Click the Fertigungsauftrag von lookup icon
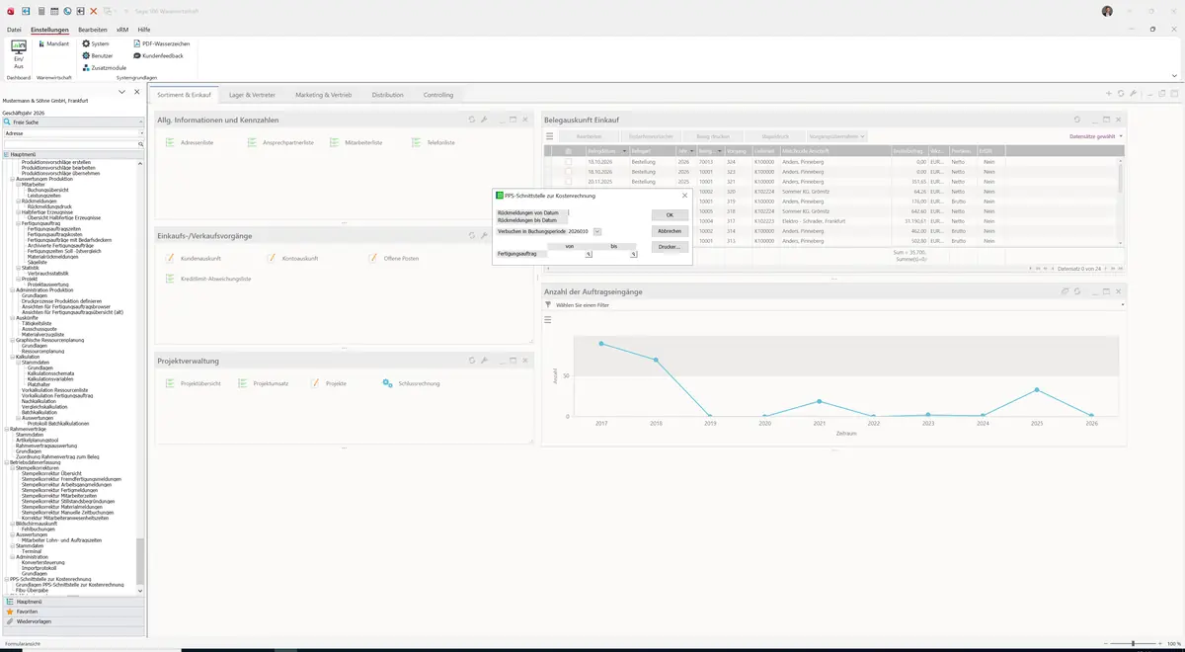The width and height of the screenshot is (1185, 652). (589, 255)
